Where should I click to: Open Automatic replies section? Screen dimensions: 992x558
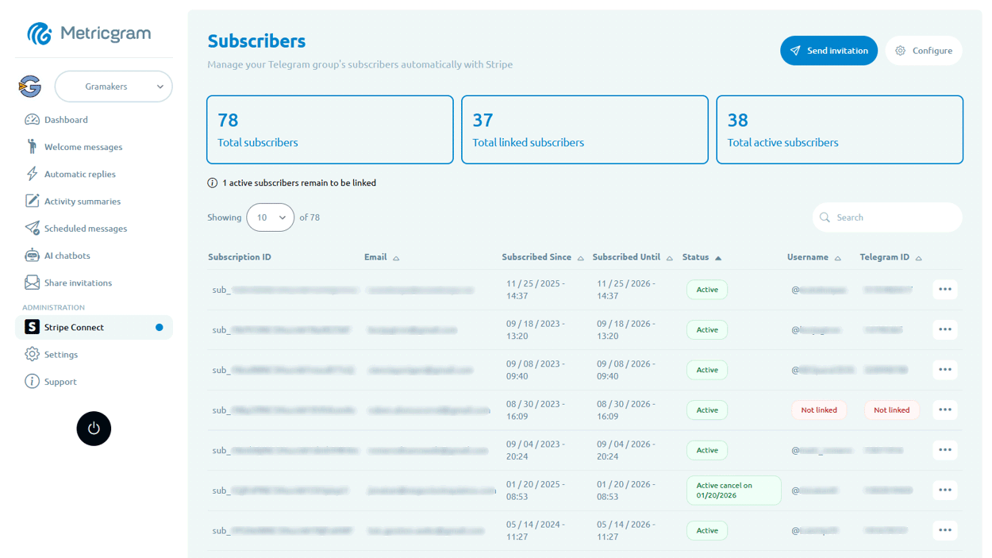coord(79,174)
